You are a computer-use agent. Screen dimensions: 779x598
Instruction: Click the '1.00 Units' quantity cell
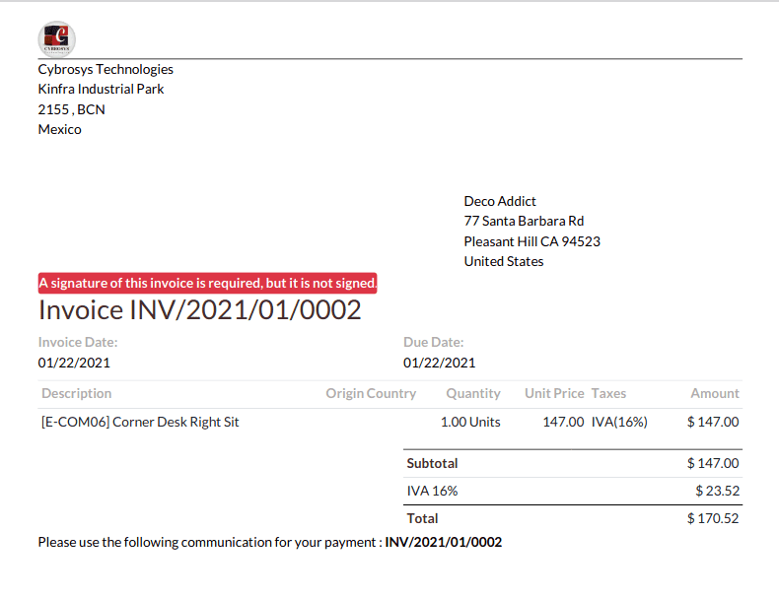tap(470, 422)
